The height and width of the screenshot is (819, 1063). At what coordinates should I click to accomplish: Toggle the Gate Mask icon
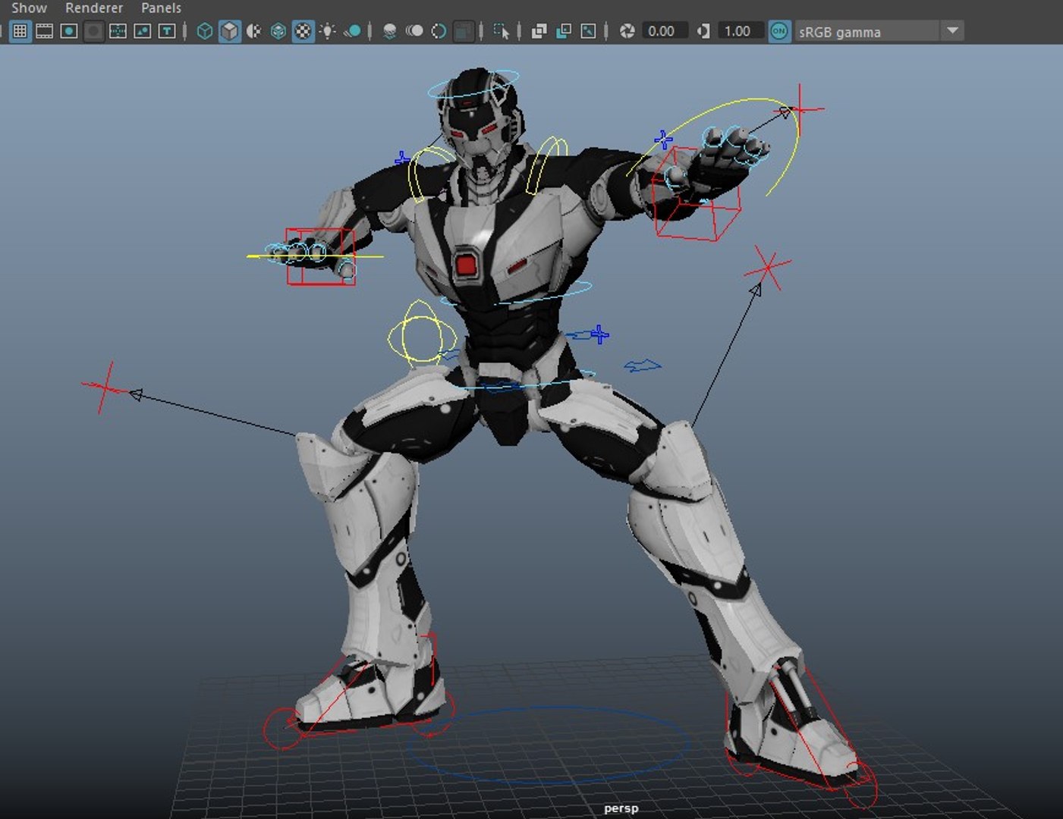[x=93, y=31]
